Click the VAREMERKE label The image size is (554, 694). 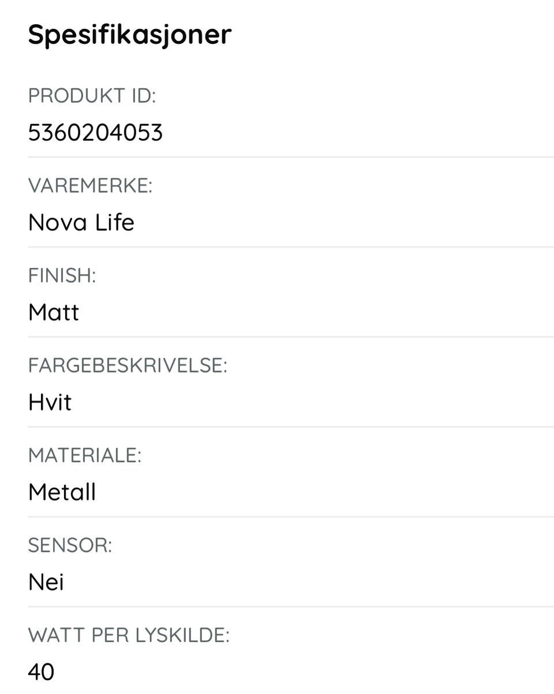point(90,186)
